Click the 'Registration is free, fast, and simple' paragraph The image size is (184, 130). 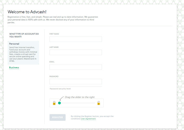click(53, 20)
